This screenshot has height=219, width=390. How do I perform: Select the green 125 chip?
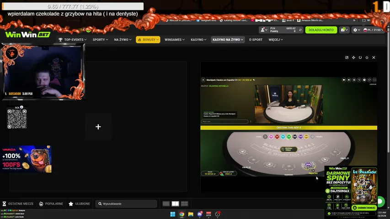point(289,136)
